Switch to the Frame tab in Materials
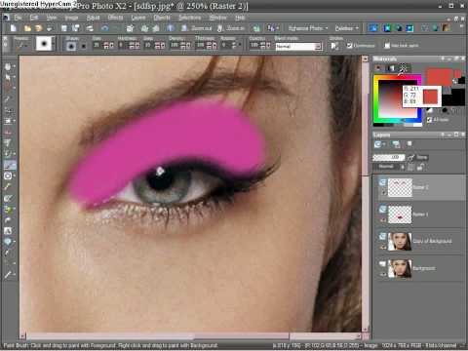The width and height of the screenshot is (468, 351). pyautogui.click(x=378, y=68)
